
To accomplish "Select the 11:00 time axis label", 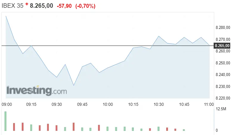I will point(209,104).
